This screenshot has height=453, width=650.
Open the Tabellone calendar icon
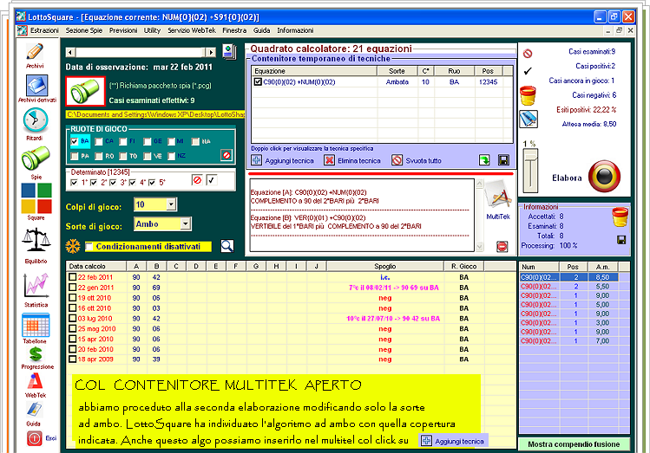click(36, 325)
